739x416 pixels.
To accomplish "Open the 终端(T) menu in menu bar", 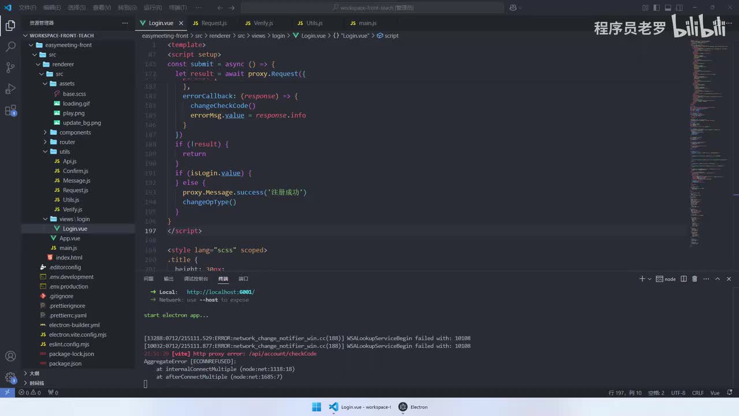I will (177, 8).
